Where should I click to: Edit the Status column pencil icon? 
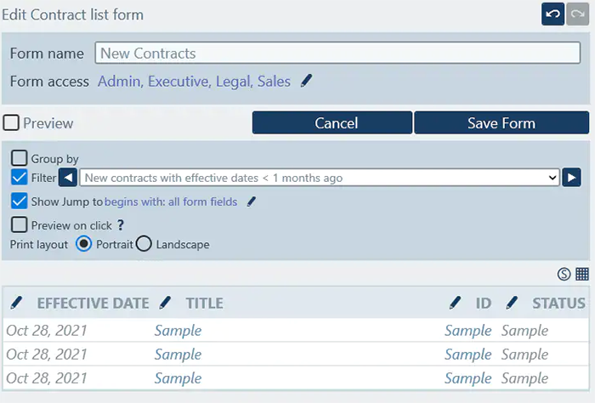[512, 303]
